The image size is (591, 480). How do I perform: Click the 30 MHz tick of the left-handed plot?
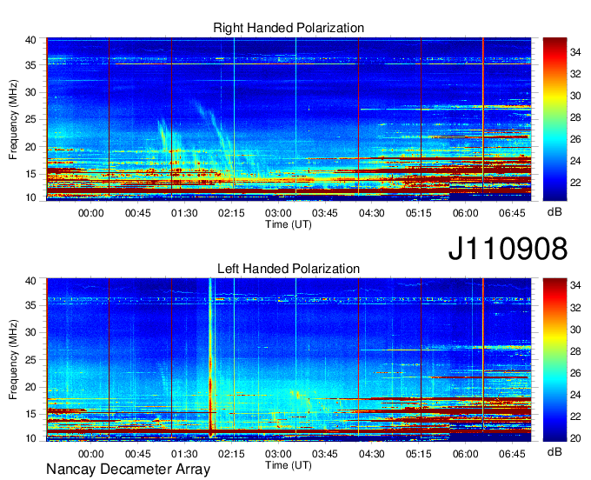coord(30,332)
